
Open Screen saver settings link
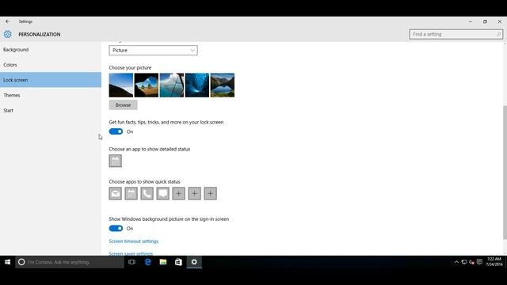point(131,253)
